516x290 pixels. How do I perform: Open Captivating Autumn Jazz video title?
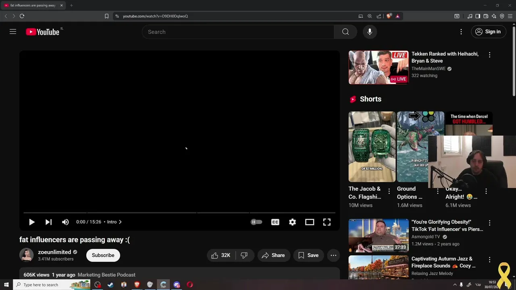(443, 262)
